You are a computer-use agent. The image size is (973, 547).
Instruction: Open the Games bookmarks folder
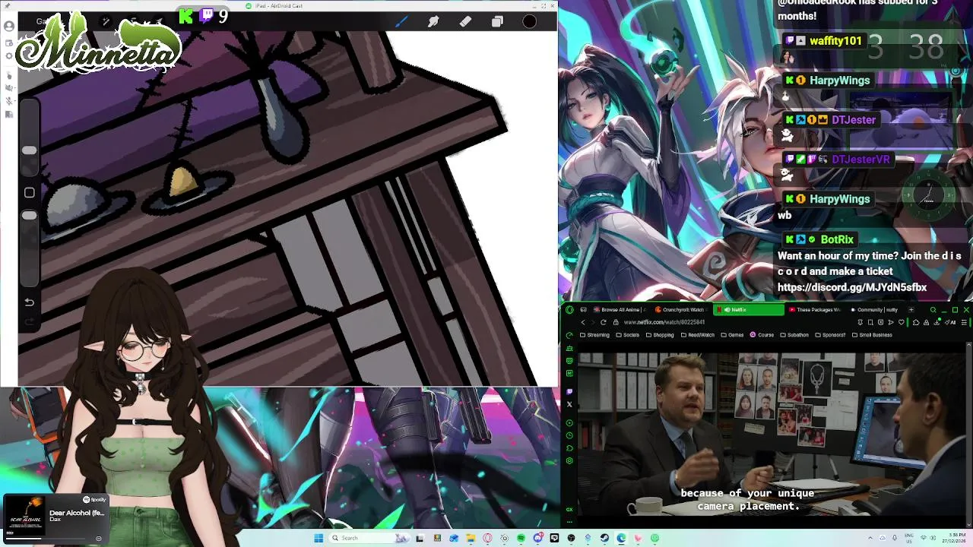(x=733, y=335)
